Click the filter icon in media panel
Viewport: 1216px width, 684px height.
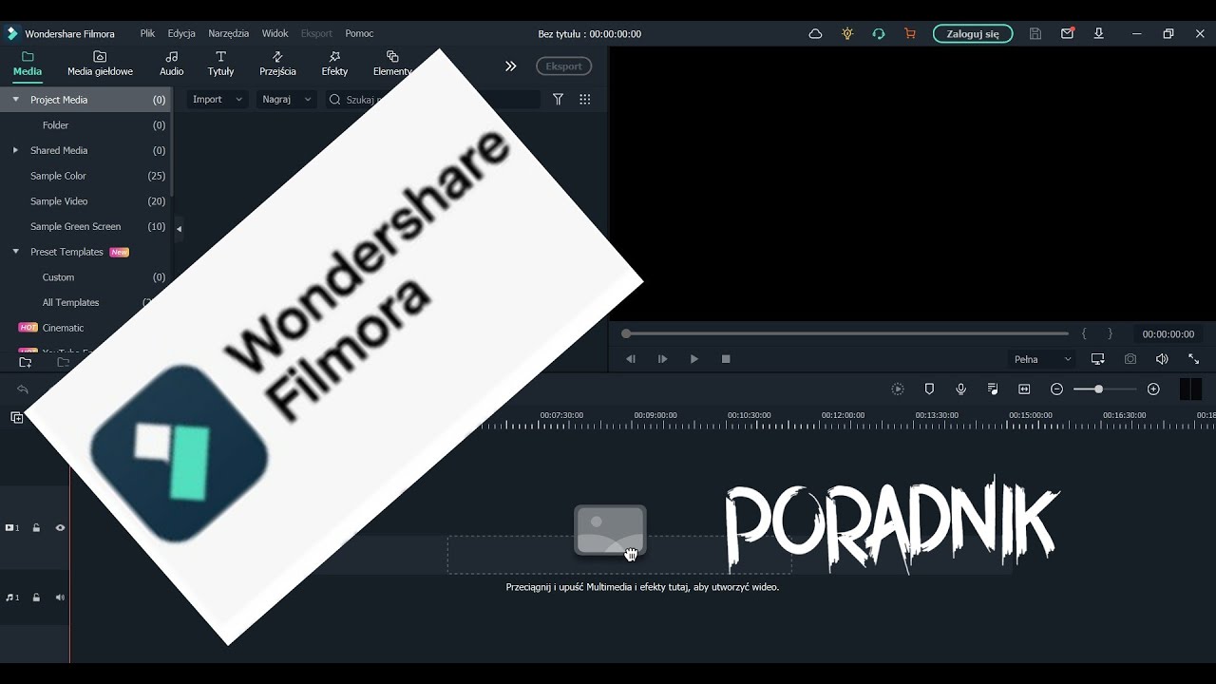click(x=559, y=99)
